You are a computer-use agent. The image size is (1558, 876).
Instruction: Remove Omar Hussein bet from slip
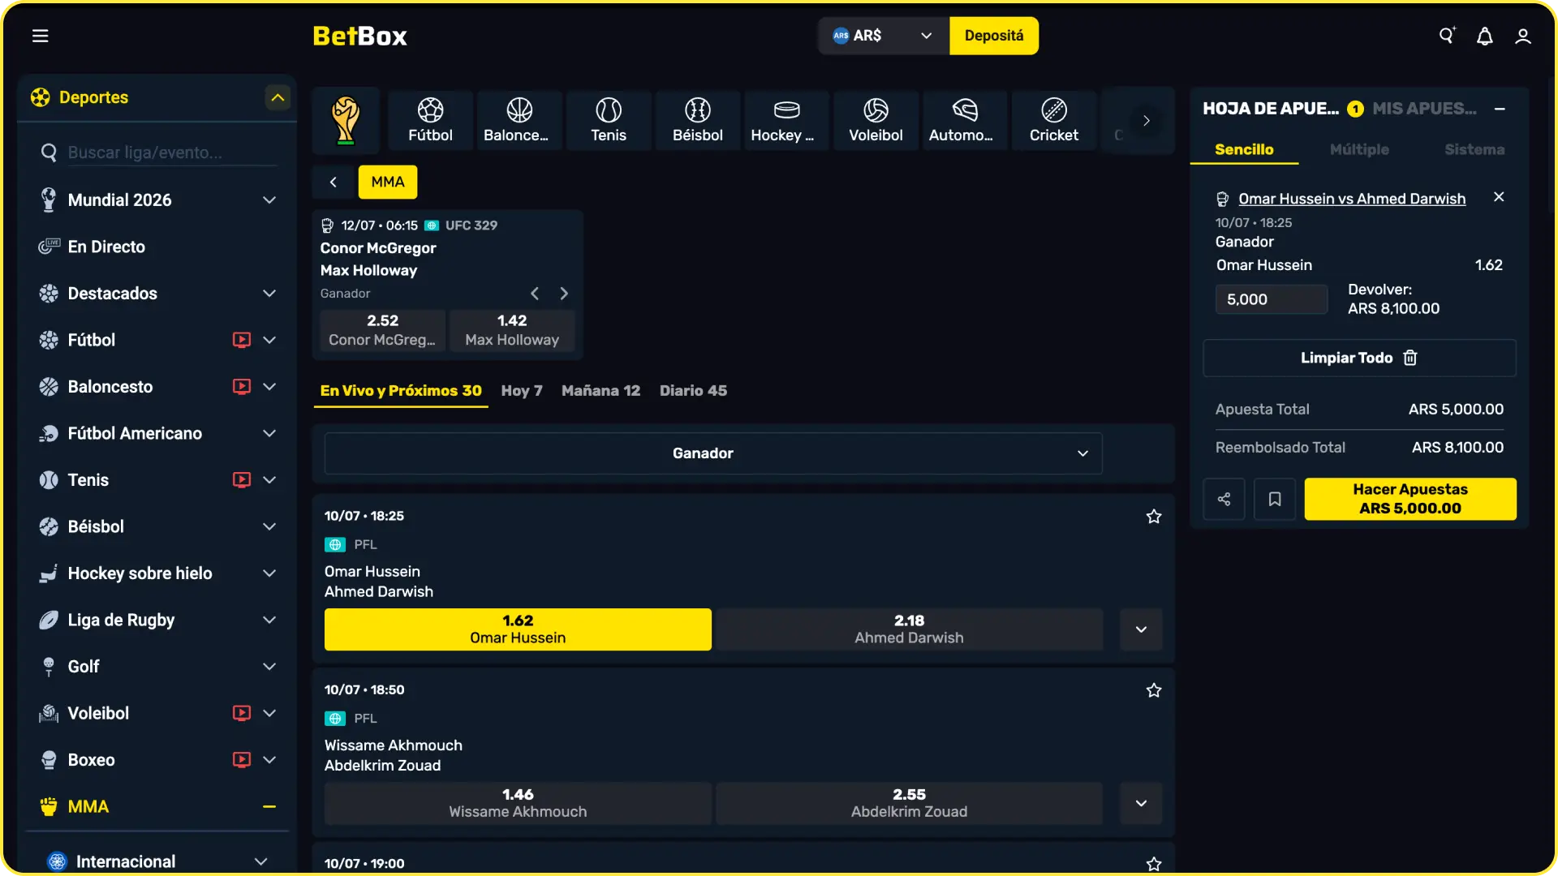[1499, 197]
